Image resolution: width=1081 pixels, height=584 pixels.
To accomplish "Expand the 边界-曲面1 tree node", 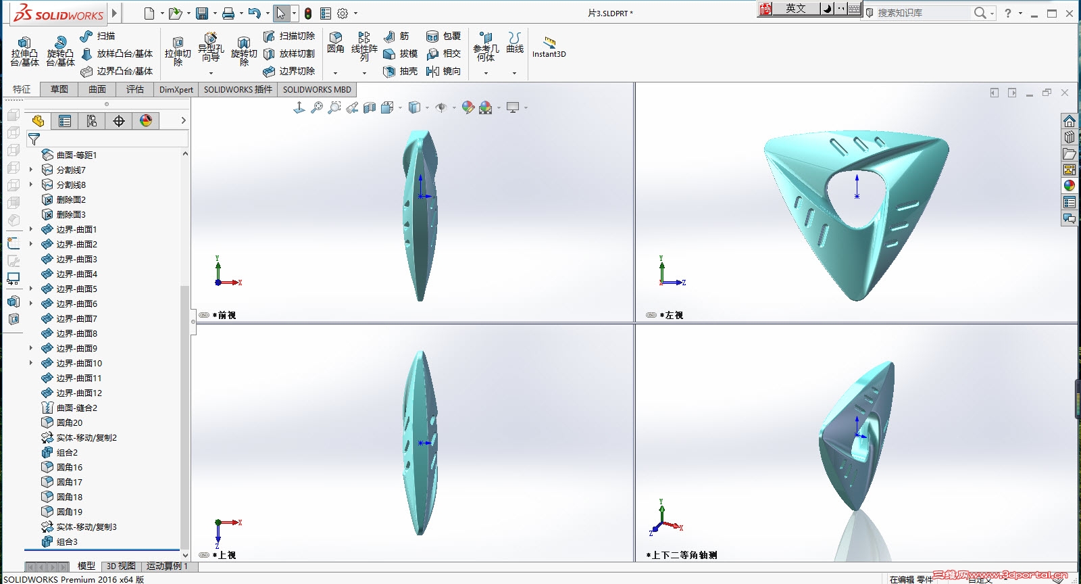I will (31, 229).
